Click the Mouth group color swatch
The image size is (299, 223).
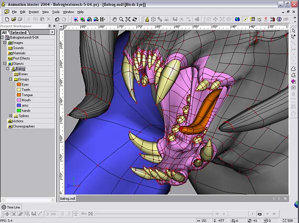pos(18,100)
